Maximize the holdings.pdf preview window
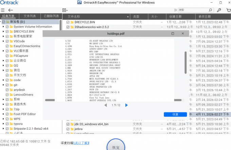Screen dimensions: 231x150 click(x=173, y=34)
